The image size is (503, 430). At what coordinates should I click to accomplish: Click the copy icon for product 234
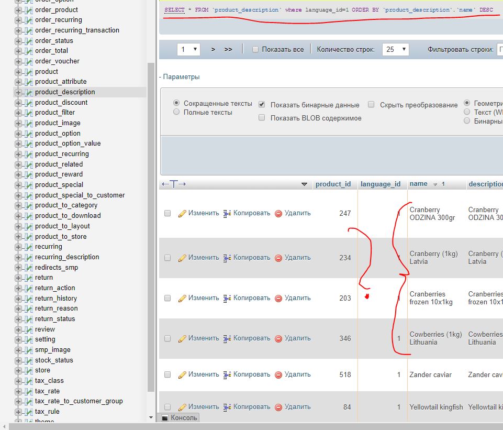[227, 258]
